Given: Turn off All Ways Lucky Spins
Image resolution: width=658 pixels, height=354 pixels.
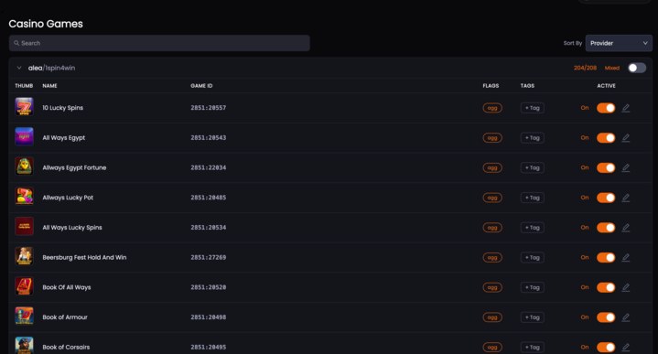Looking at the screenshot, I should [606, 228].
